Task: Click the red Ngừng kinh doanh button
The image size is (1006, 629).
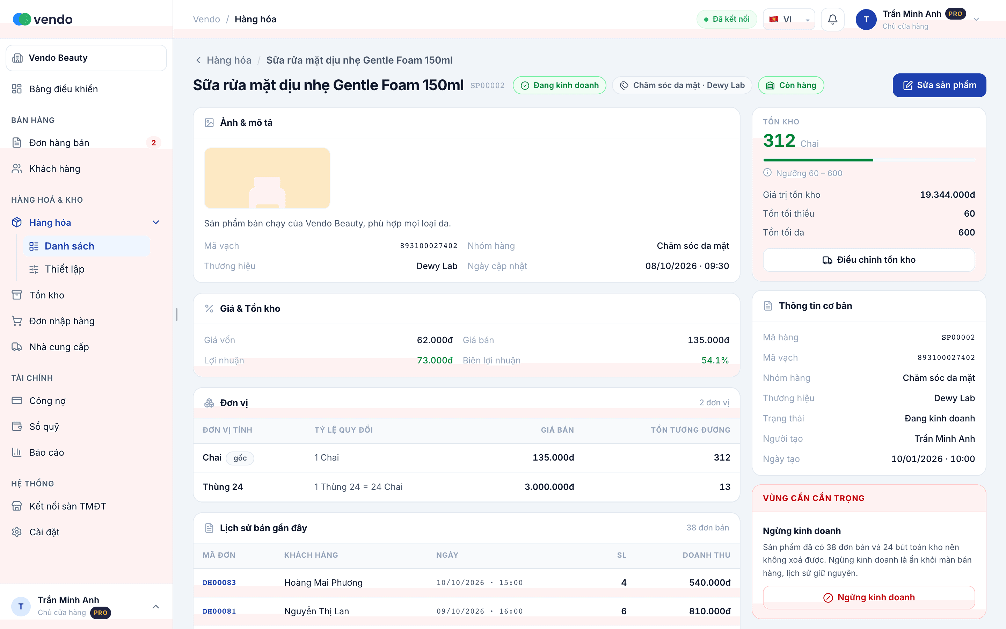Action: tap(868, 598)
